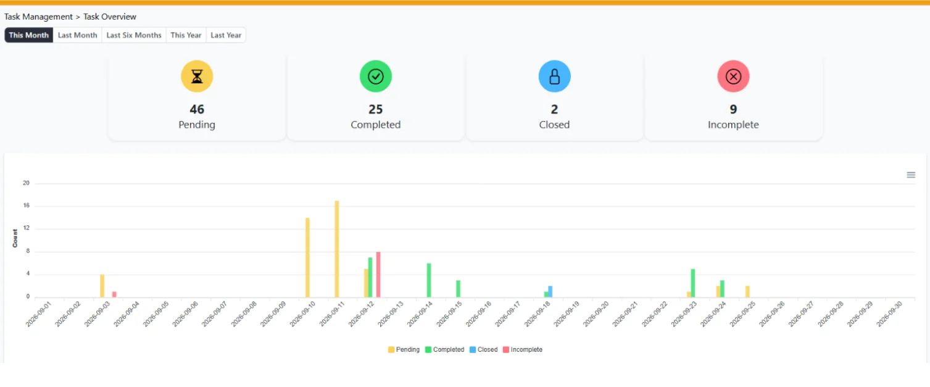Click the Incomplete card label
This screenshot has height=387, width=930.
pos(733,125)
